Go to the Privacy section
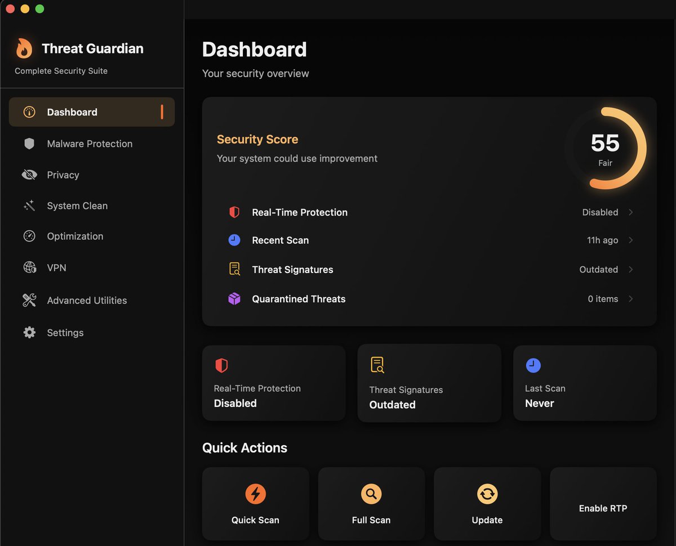The width and height of the screenshot is (676, 546). coord(92,175)
